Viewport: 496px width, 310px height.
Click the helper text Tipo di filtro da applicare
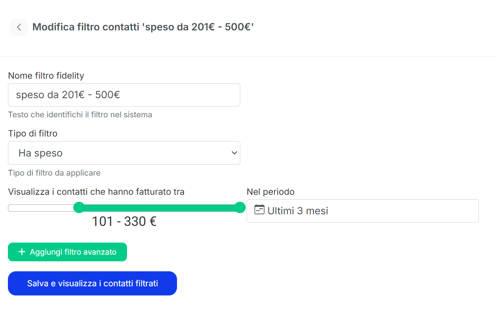point(54,173)
